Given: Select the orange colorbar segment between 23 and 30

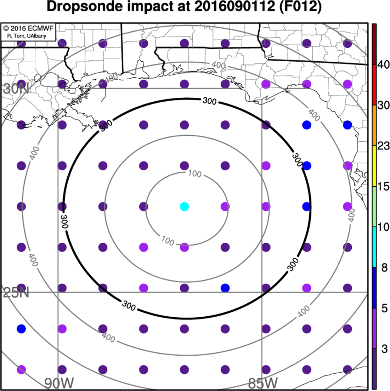Looking at the screenshot, I should 374,126.
